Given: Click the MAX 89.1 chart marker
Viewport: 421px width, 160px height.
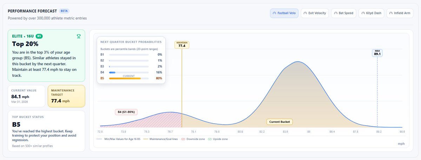Looking at the screenshot, I should (x=377, y=53).
